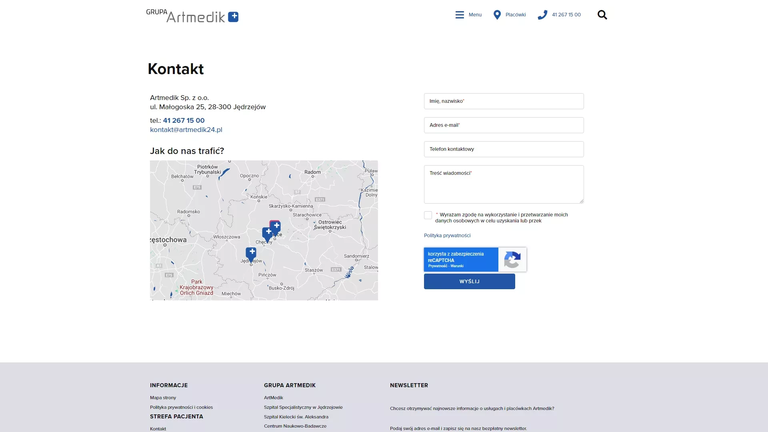Open Szpital Specjalistyczny w Jędrzejowie link
Screen dimensions: 768x432
pyautogui.click(x=303, y=407)
